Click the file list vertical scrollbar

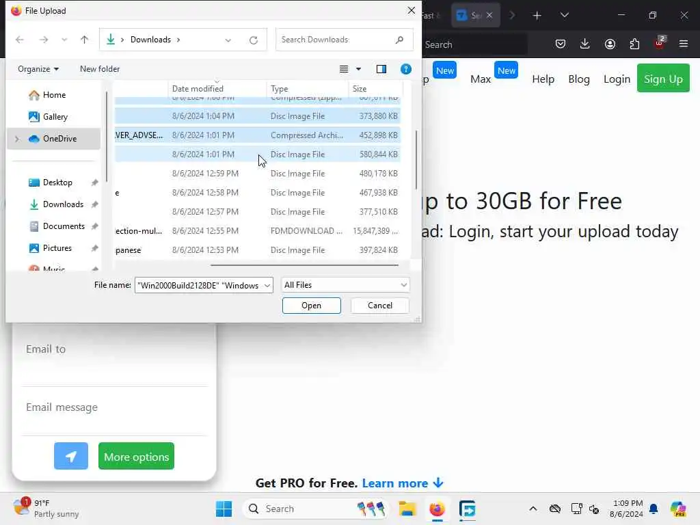[x=416, y=160]
